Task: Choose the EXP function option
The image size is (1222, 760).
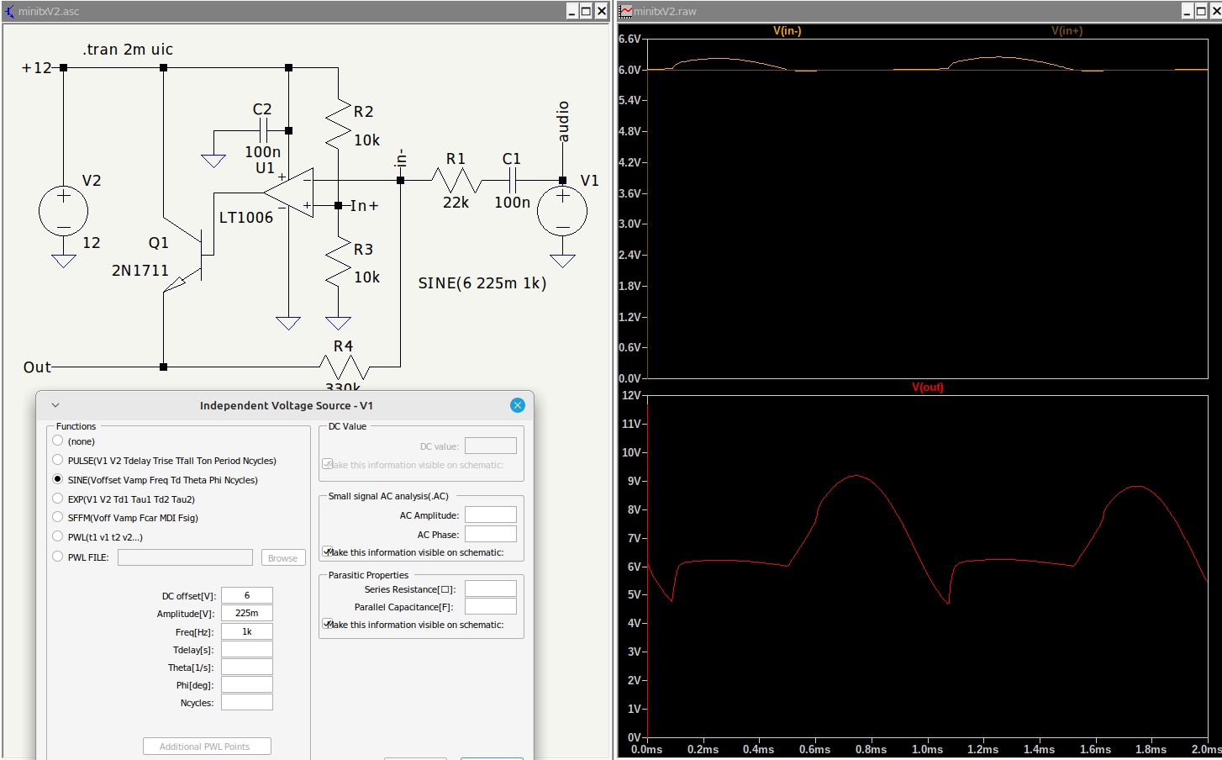Action: [58, 499]
